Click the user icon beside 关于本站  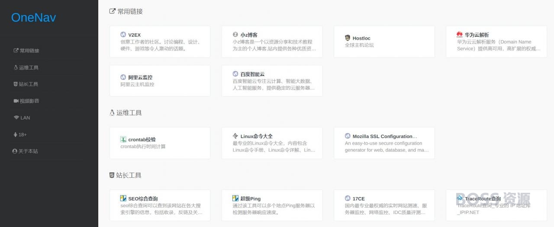[x=15, y=151]
